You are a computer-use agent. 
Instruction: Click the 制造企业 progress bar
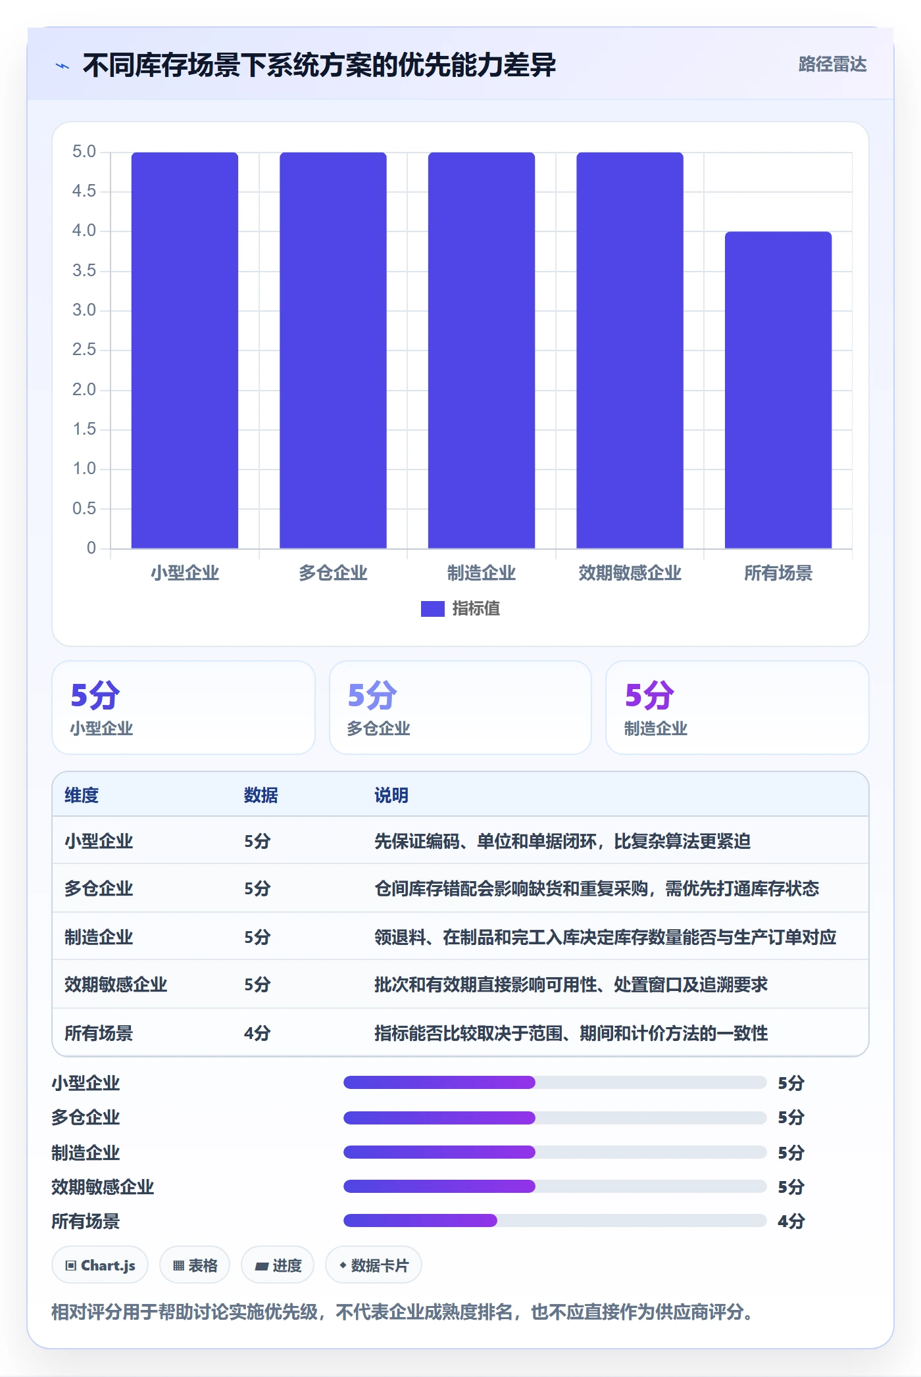[555, 1152]
